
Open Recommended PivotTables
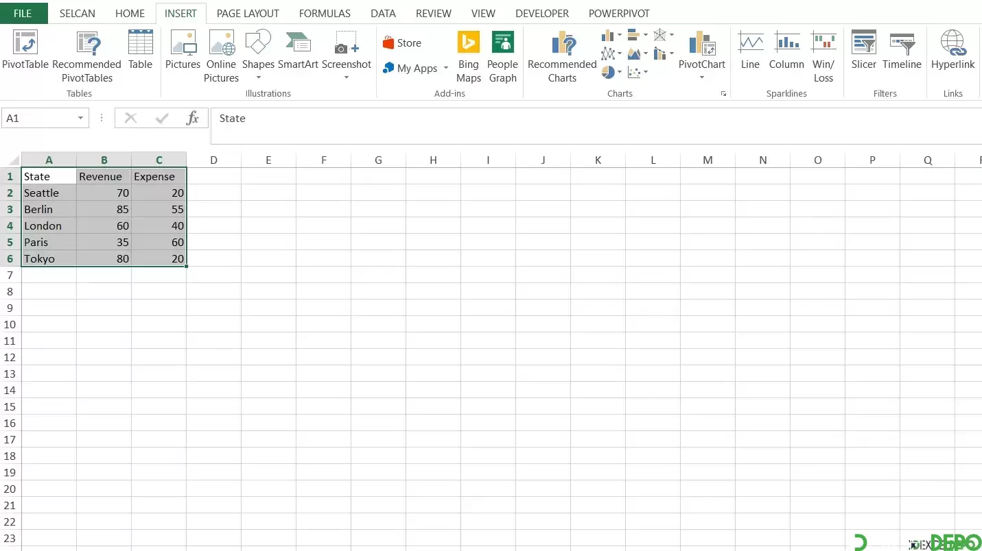click(86, 57)
